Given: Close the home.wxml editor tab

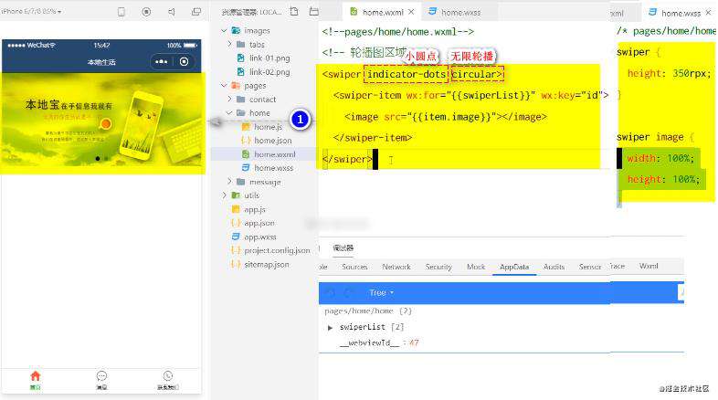Looking at the screenshot, I should (411, 12).
